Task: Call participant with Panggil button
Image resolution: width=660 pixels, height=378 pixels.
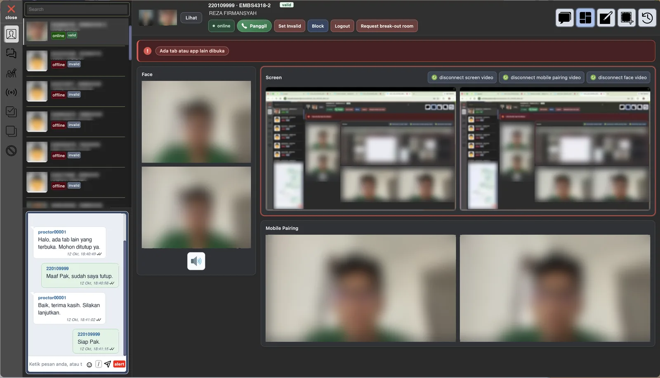Action: 254,26
